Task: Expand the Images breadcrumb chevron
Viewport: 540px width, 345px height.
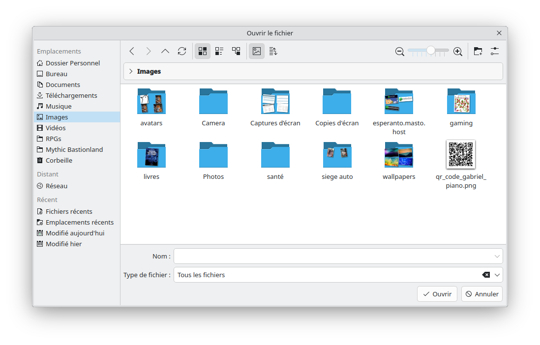Action: (x=131, y=71)
